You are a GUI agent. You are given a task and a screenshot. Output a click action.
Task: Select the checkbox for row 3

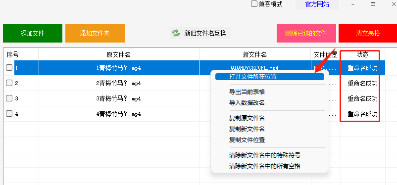(x=9, y=98)
